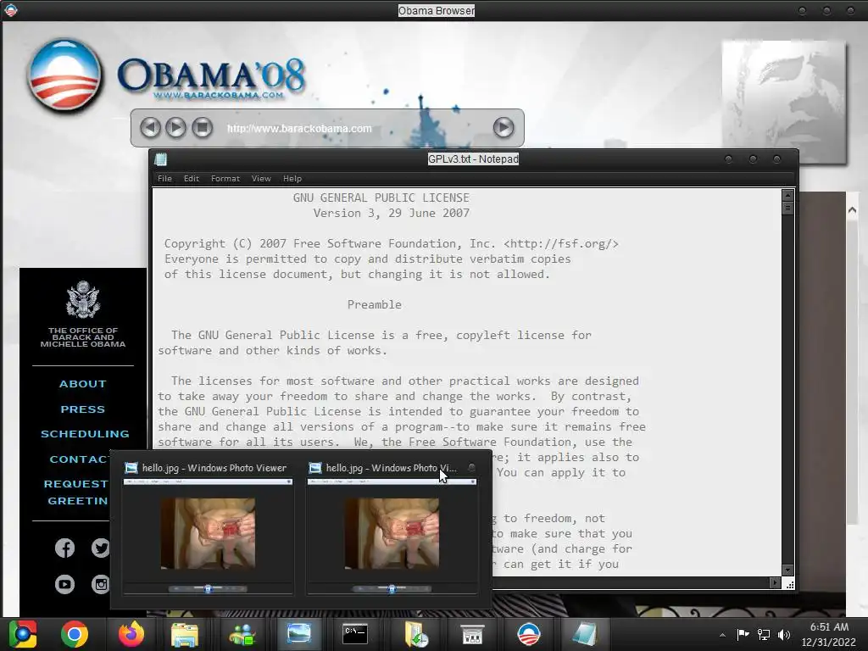Open the Action Center flag icon
Image resolution: width=868 pixels, height=651 pixels.
743,634
